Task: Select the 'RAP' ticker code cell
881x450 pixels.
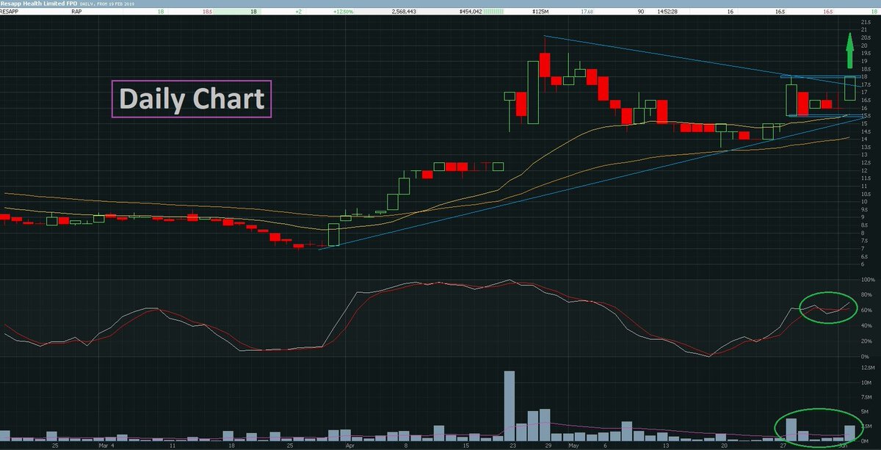Action: pyautogui.click(x=76, y=12)
